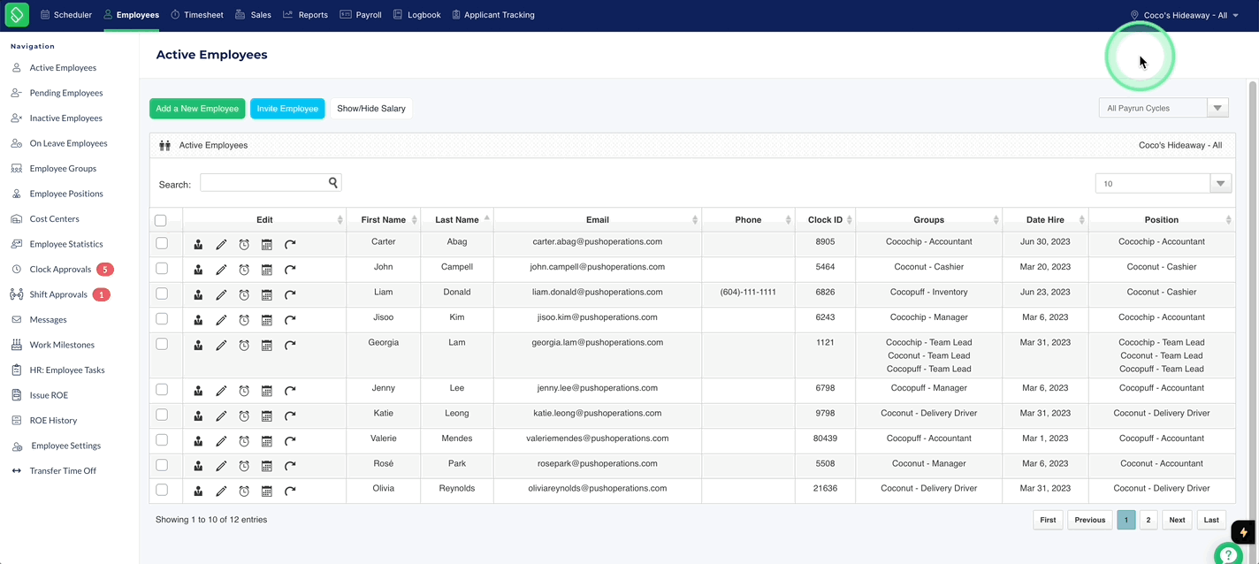
Task: Open the alarm clock icon for Valerie Mendes
Action: coord(244,441)
